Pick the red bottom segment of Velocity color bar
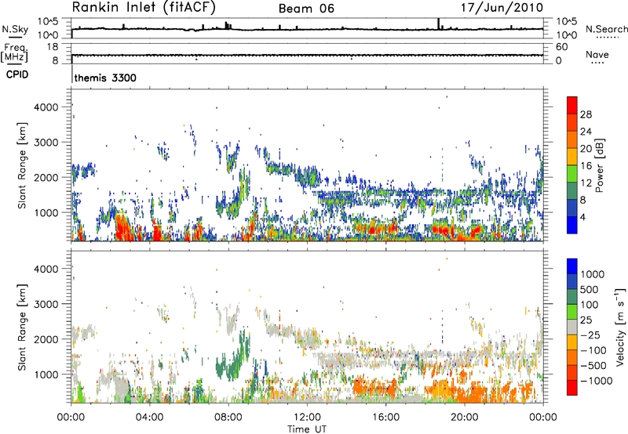The image size is (628, 434). (572, 388)
